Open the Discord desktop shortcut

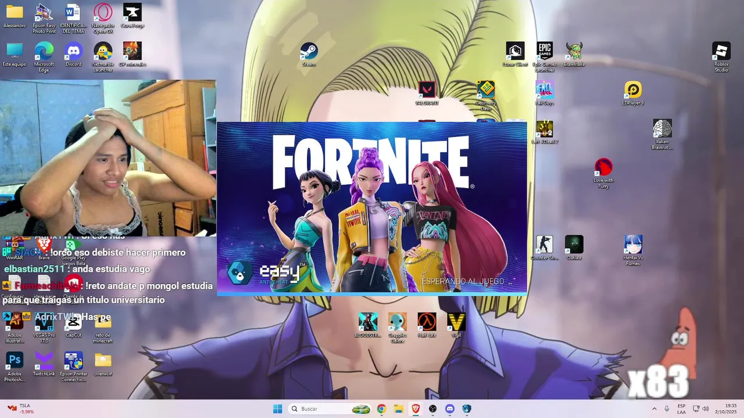click(x=73, y=55)
